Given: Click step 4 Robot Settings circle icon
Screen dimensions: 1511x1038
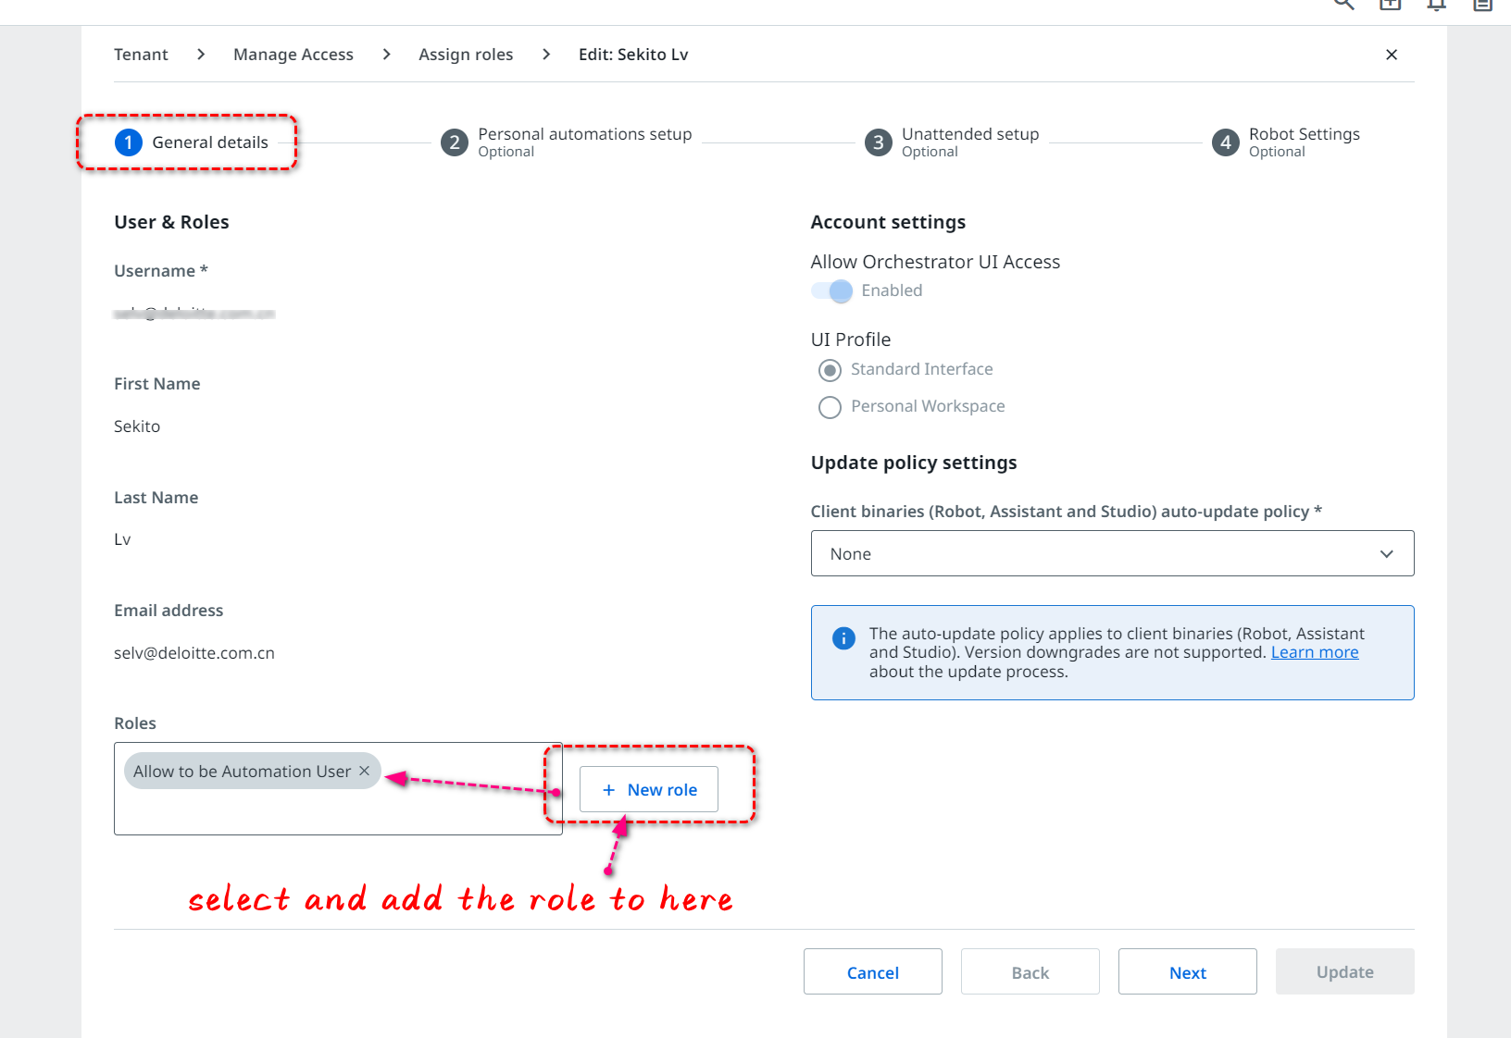Looking at the screenshot, I should (x=1225, y=142).
